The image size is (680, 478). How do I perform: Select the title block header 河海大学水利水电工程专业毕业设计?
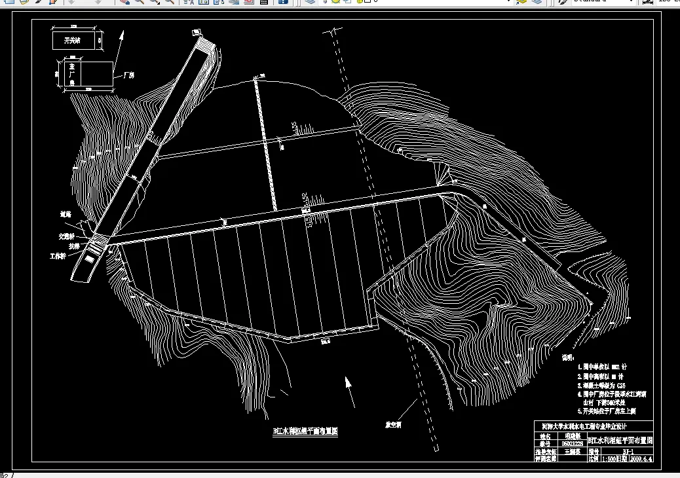click(x=584, y=426)
